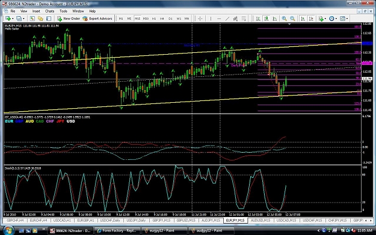
Task: Click the New Order button
Action: click(x=69, y=19)
